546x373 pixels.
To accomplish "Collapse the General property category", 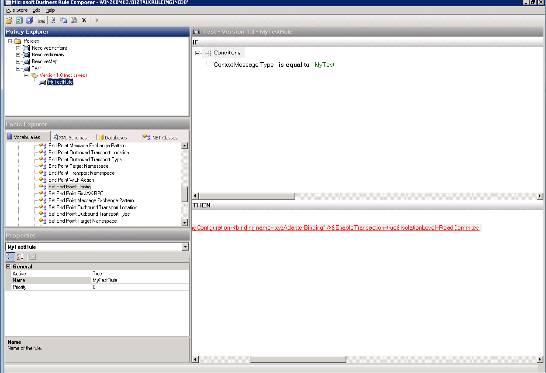I will (8, 267).
